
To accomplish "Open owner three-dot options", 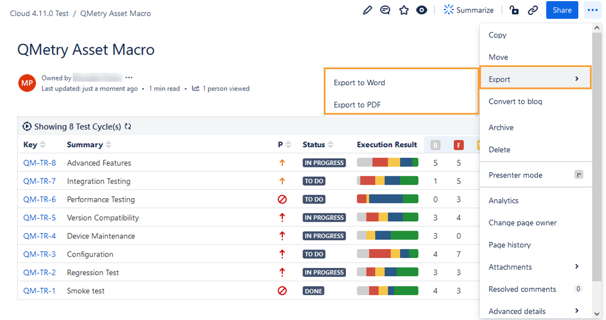I will [129, 77].
